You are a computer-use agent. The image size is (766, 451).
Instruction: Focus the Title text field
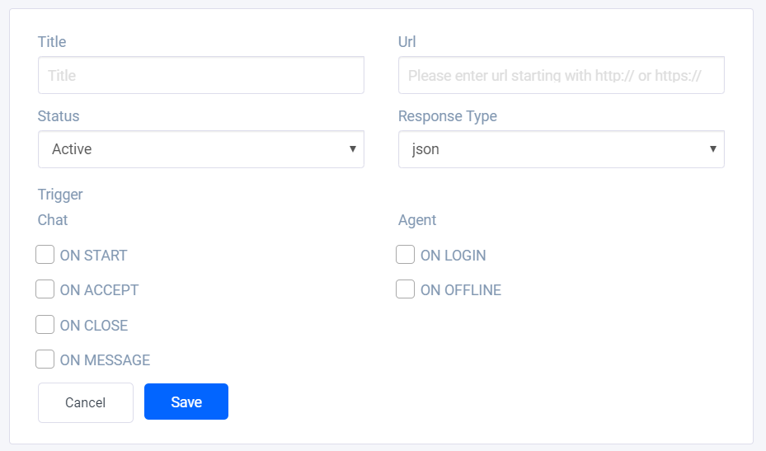(x=201, y=75)
